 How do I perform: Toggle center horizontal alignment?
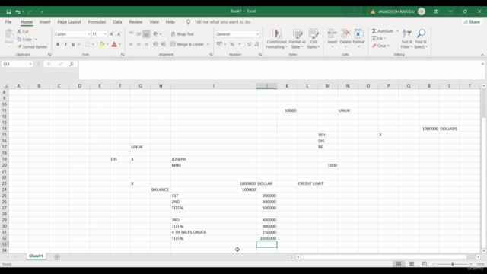tap(138, 44)
